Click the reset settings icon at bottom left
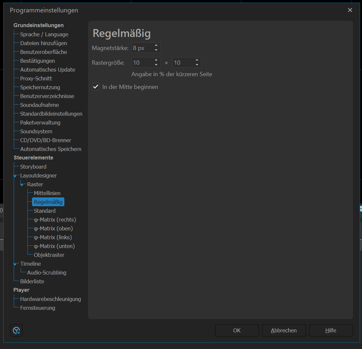Image resolution: width=362 pixels, height=349 pixels. pyautogui.click(x=16, y=330)
